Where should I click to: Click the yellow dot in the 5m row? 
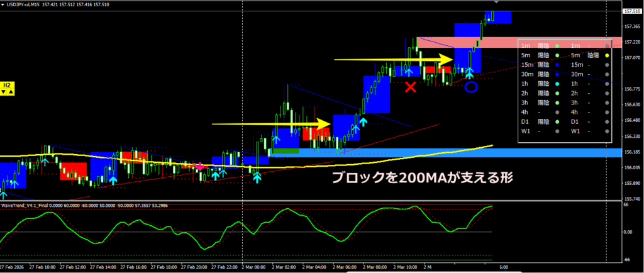pyautogui.click(x=608, y=55)
